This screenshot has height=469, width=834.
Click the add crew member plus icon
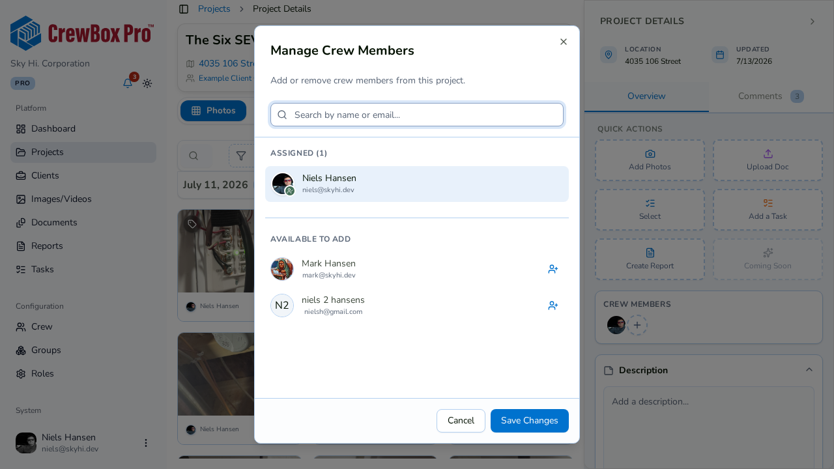click(637, 325)
